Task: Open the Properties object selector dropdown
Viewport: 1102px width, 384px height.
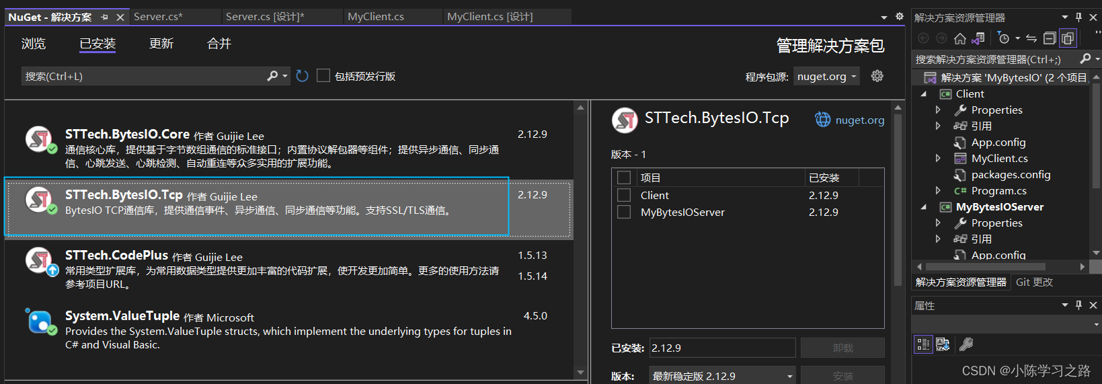Action: [x=1097, y=324]
